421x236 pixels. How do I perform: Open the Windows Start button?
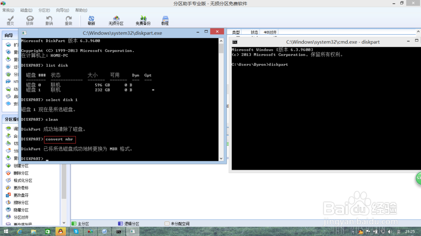coord(6,231)
